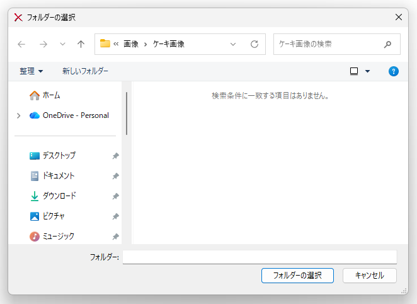Click the search magnifier icon
The width and height of the screenshot is (417, 304).
387,44
